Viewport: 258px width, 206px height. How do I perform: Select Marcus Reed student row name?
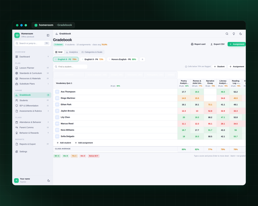67,124
